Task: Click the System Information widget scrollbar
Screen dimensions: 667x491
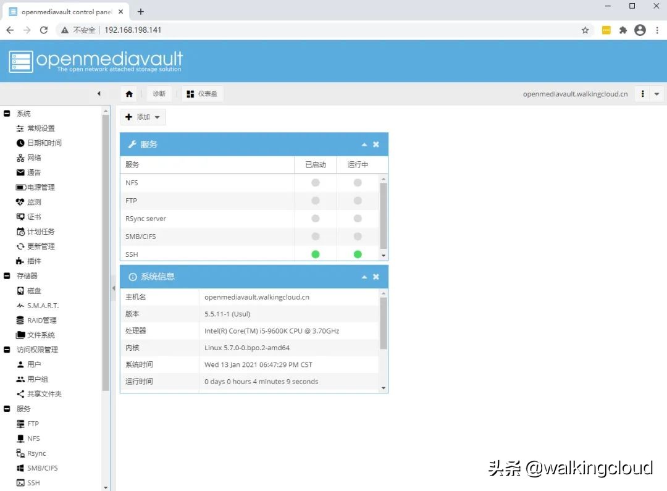Action: coord(384,324)
